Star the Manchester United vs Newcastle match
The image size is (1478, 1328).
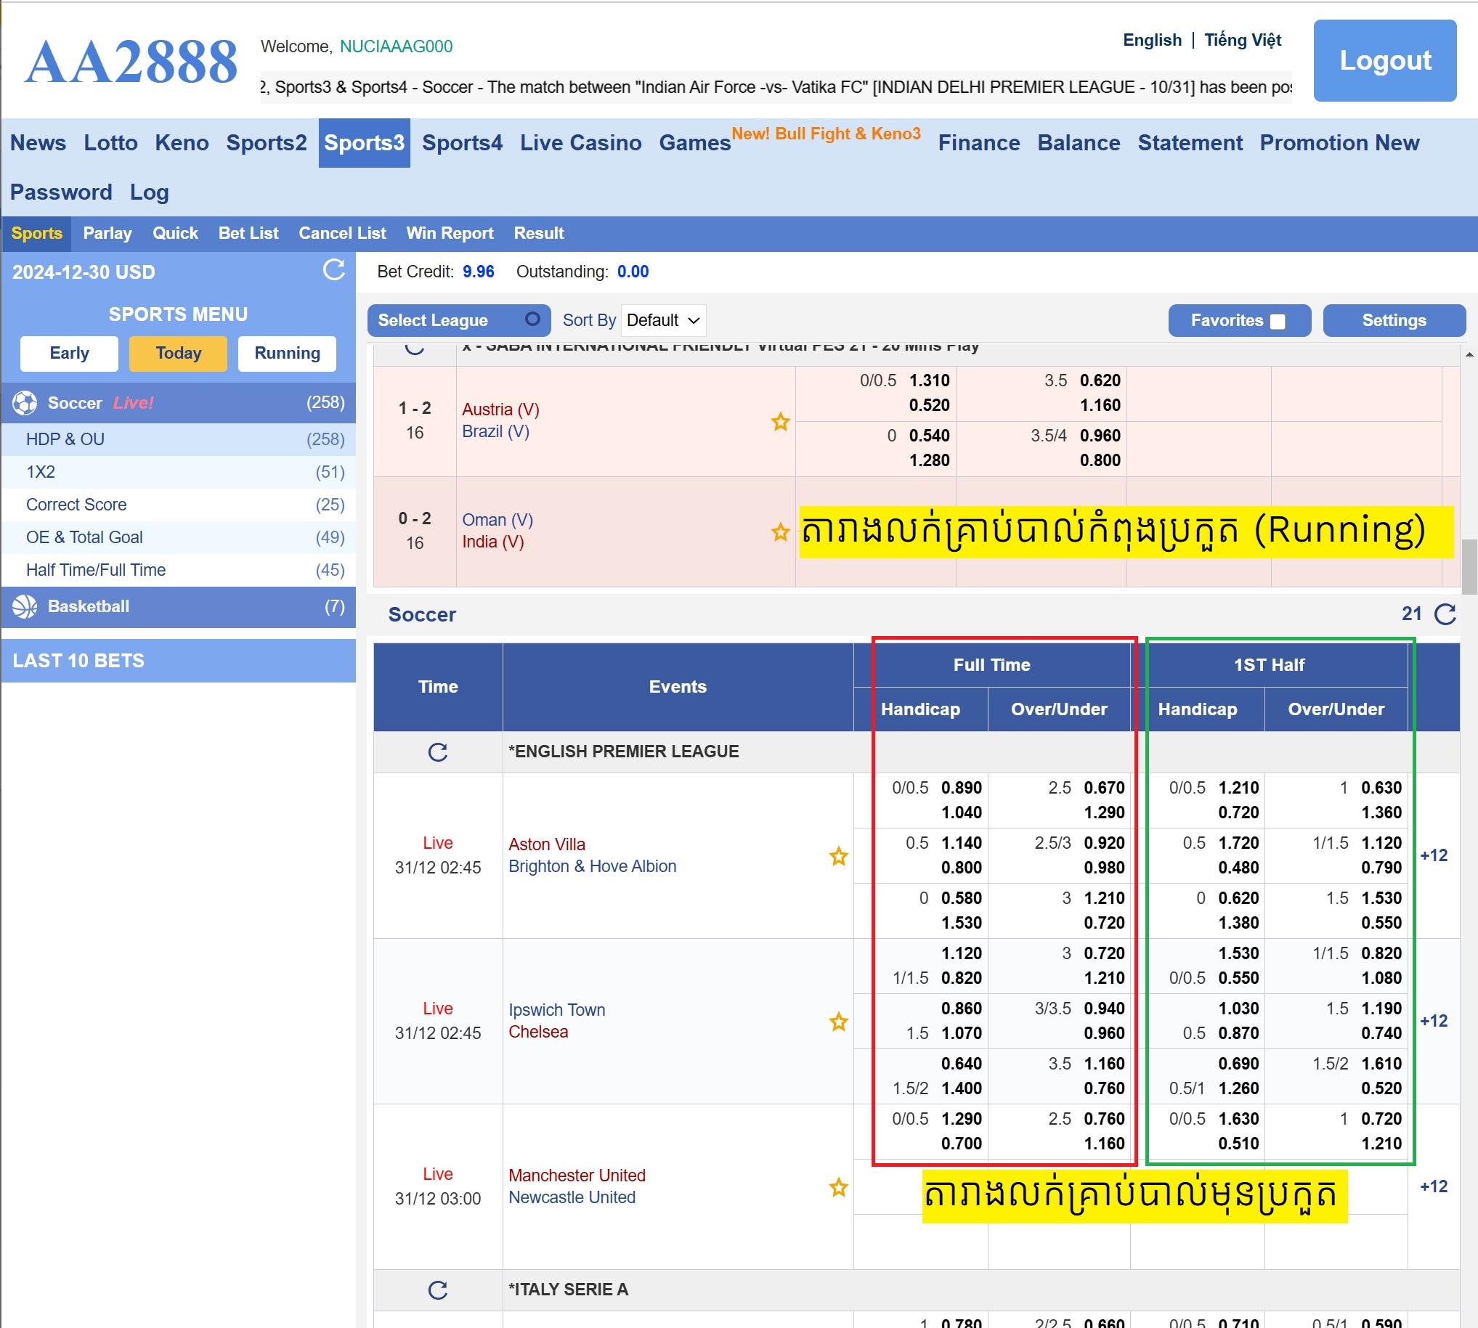(x=839, y=1187)
